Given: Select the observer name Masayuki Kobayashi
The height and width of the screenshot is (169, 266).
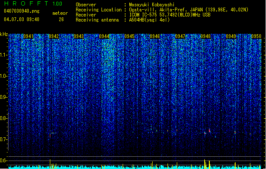Looking at the screenshot, I should pyautogui.click(x=152, y=5).
